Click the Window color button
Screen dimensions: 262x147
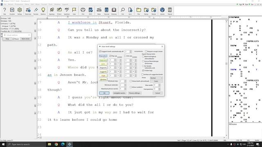pyautogui.click(x=103, y=80)
